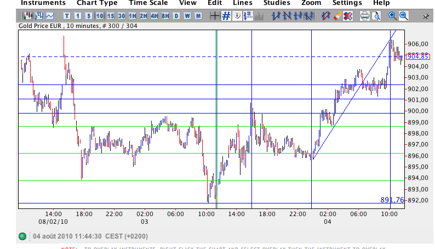
Task: Open the Settings menu
Action: [x=347, y=3]
